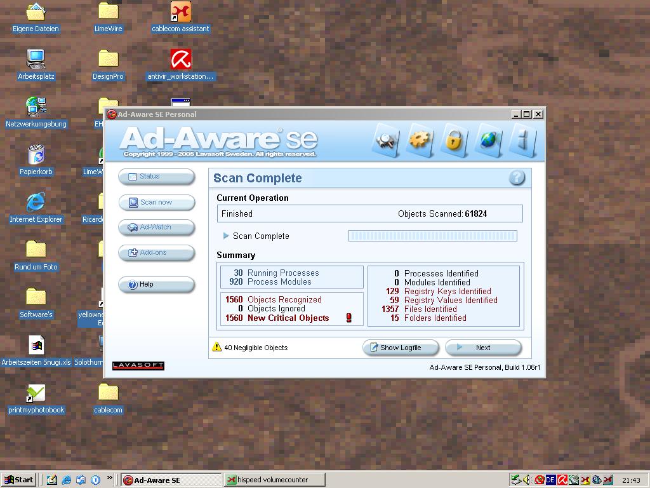
Task: Click the red critical objects alert icon
Action: [348, 318]
